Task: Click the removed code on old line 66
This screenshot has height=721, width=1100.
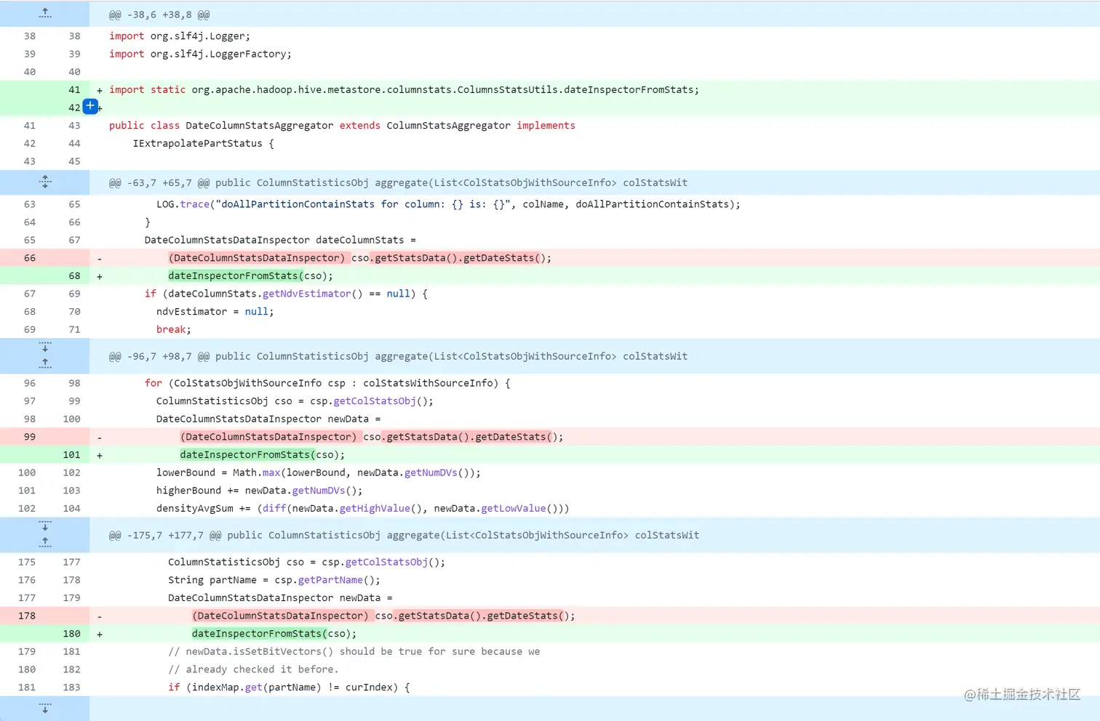Action: pyautogui.click(x=359, y=257)
